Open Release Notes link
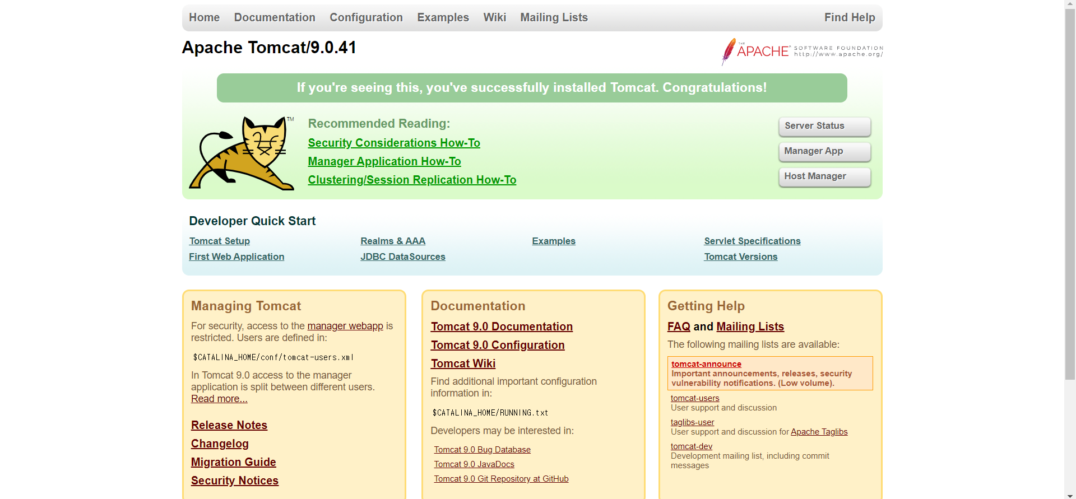This screenshot has width=1076, height=499. [x=229, y=425]
